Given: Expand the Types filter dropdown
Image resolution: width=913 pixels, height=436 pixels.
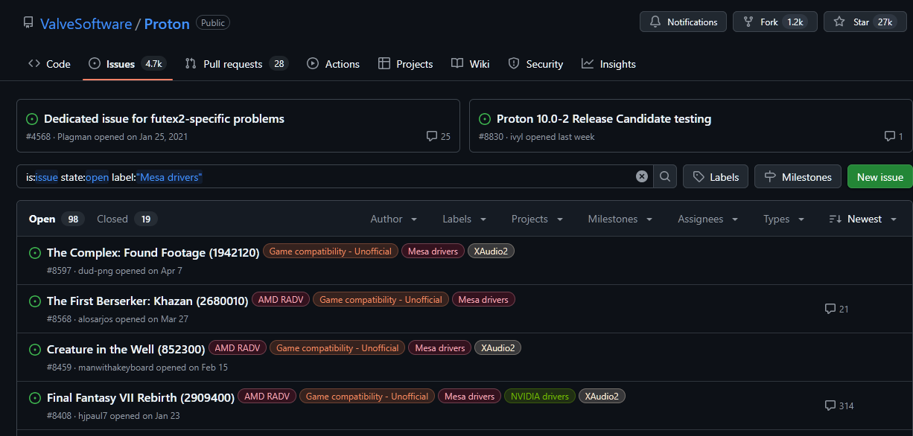Looking at the screenshot, I should pyautogui.click(x=784, y=219).
